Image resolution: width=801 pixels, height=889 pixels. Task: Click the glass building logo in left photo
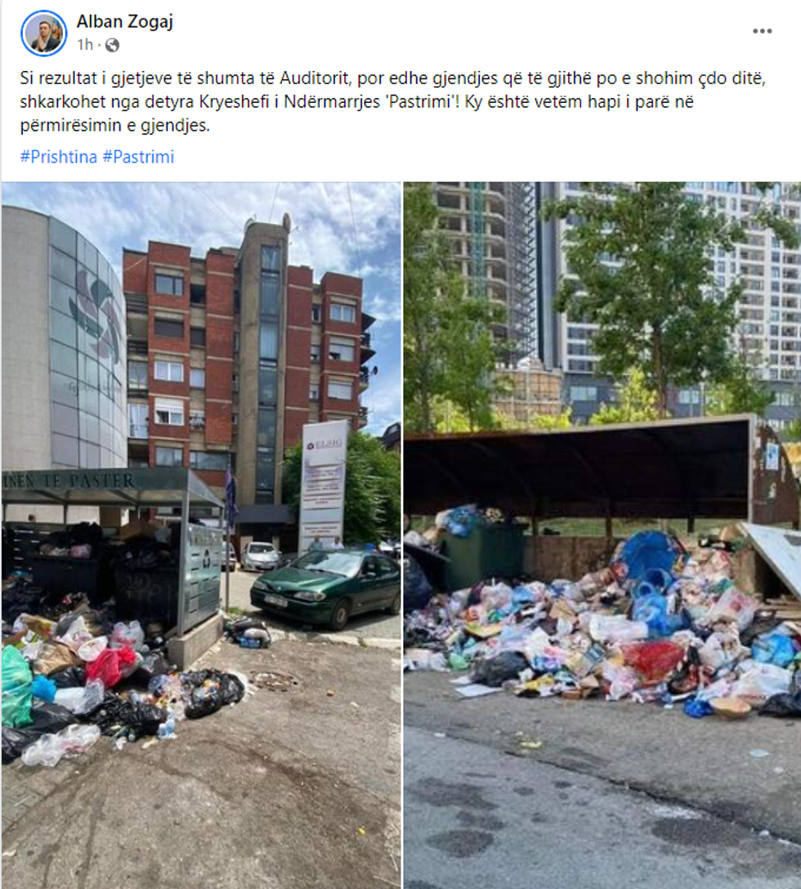click(x=96, y=318)
